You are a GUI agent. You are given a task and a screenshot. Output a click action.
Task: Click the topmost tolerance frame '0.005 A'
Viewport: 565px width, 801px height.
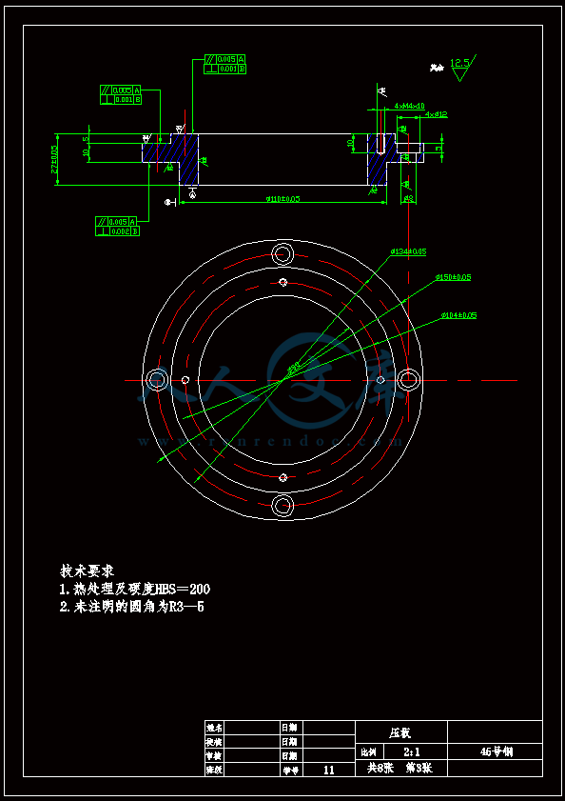[x=225, y=59]
